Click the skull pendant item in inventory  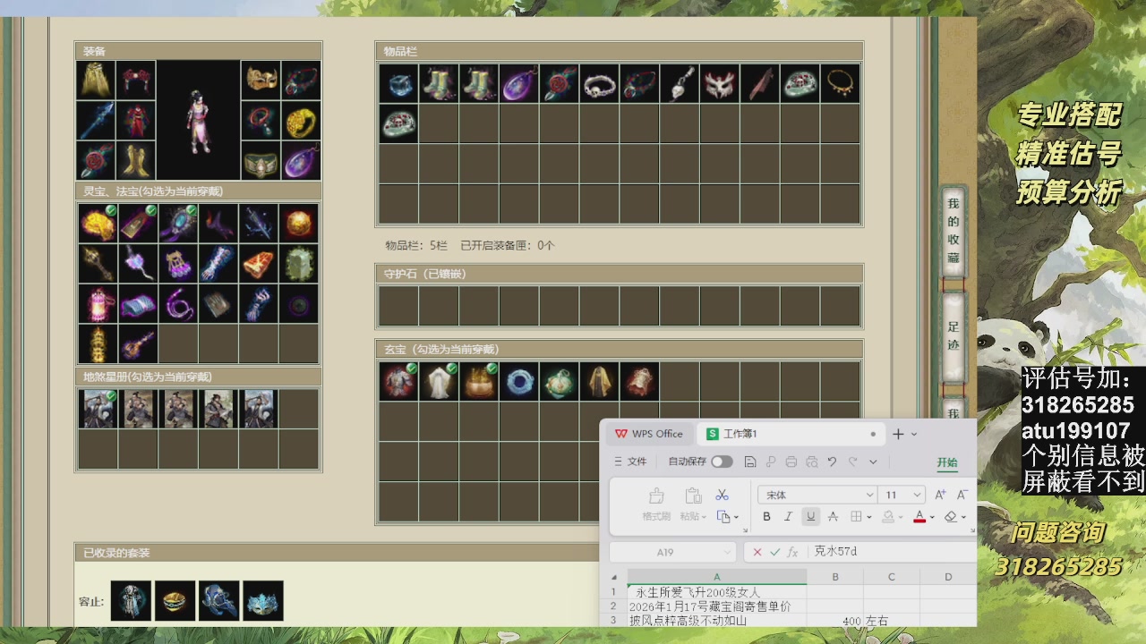pos(680,83)
